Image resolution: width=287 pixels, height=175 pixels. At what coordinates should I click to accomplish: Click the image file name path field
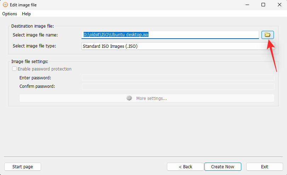point(170,35)
